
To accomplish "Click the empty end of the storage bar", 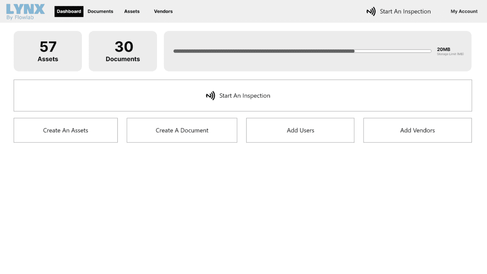I will pyautogui.click(x=392, y=51).
